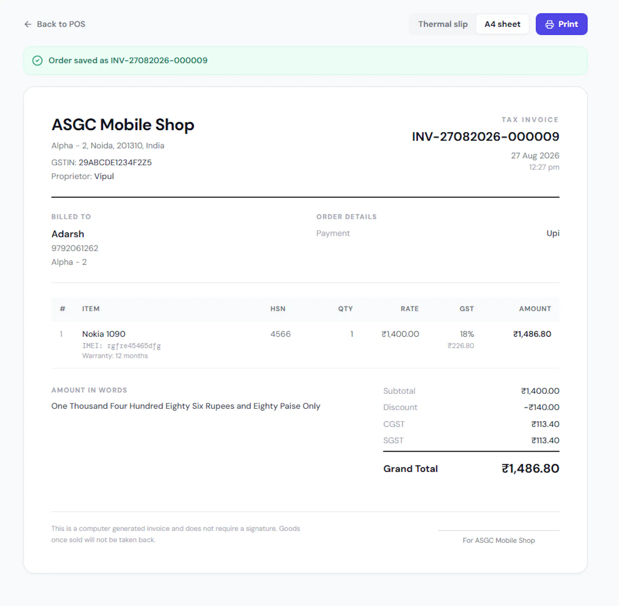Click the Discount value -₹140.00
Viewport: 619px width, 606px height.
[542, 407]
